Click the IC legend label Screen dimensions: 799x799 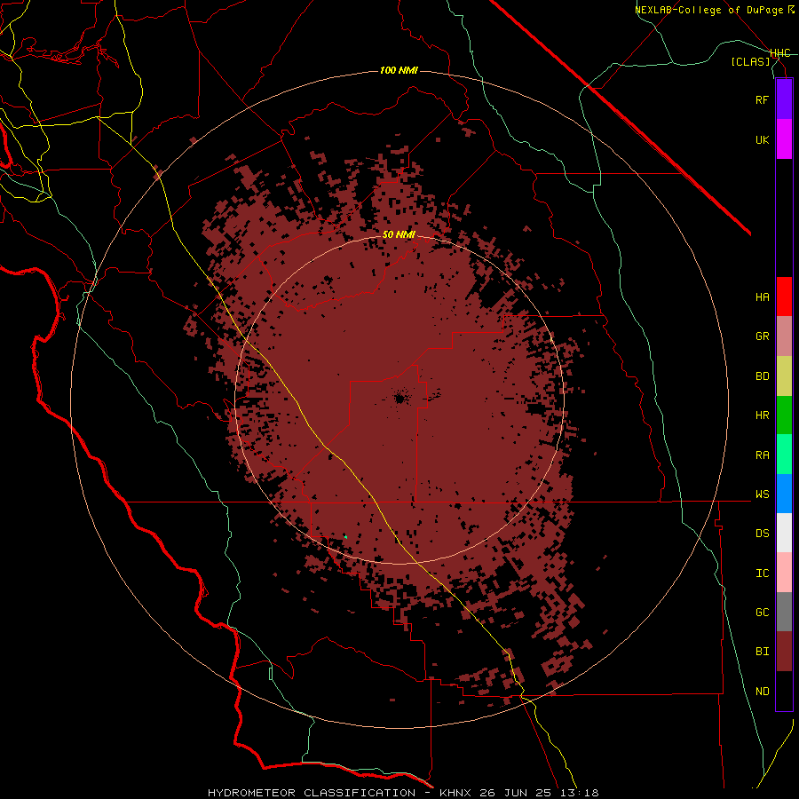click(x=762, y=574)
